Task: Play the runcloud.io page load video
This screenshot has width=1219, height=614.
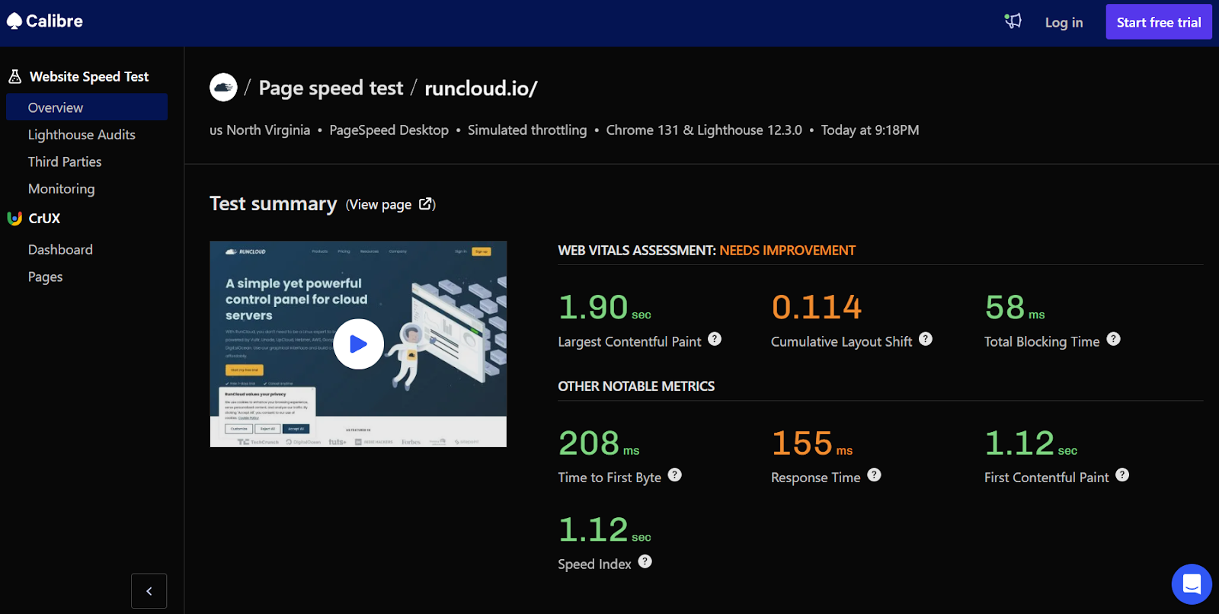Action: tap(358, 344)
